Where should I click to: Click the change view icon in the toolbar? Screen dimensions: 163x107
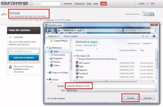tap(143, 36)
